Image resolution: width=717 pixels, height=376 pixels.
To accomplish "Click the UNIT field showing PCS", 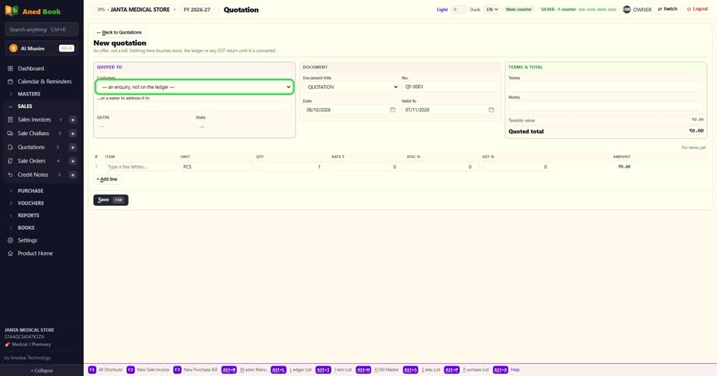I will [x=216, y=167].
